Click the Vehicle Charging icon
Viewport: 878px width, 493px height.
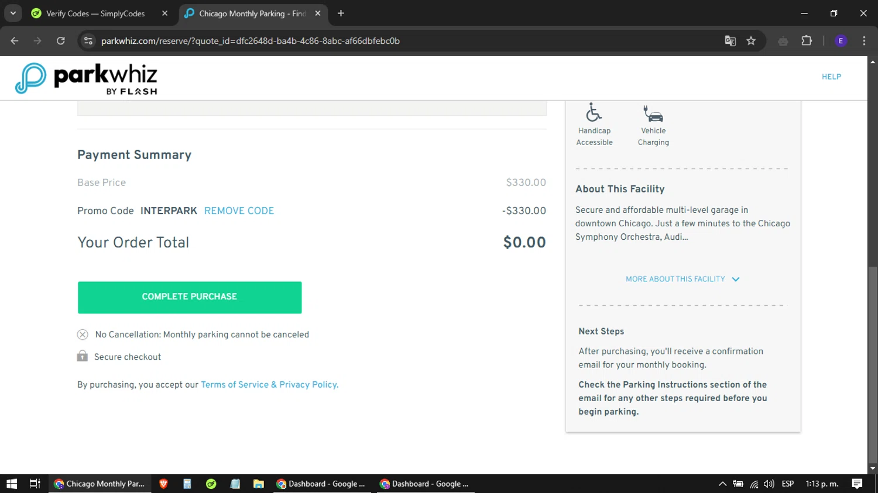tap(653, 113)
